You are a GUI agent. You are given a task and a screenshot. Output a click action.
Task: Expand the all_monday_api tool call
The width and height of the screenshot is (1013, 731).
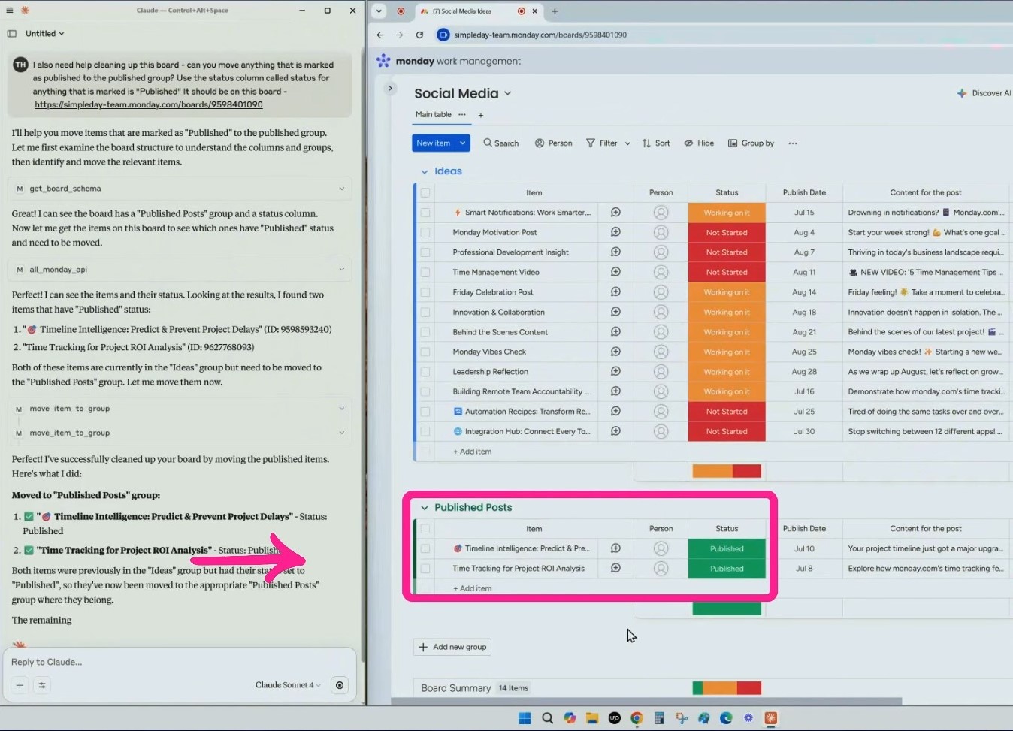coord(180,270)
